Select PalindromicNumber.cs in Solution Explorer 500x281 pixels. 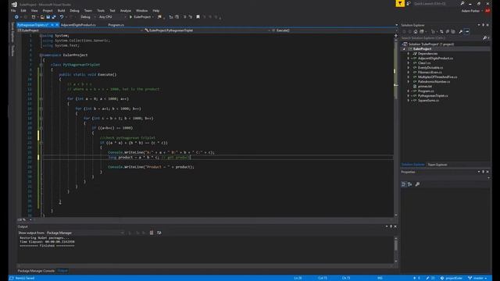click(x=434, y=81)
